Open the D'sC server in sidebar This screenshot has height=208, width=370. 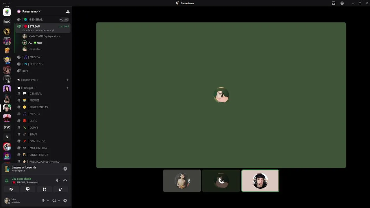[x=7, y=127]
